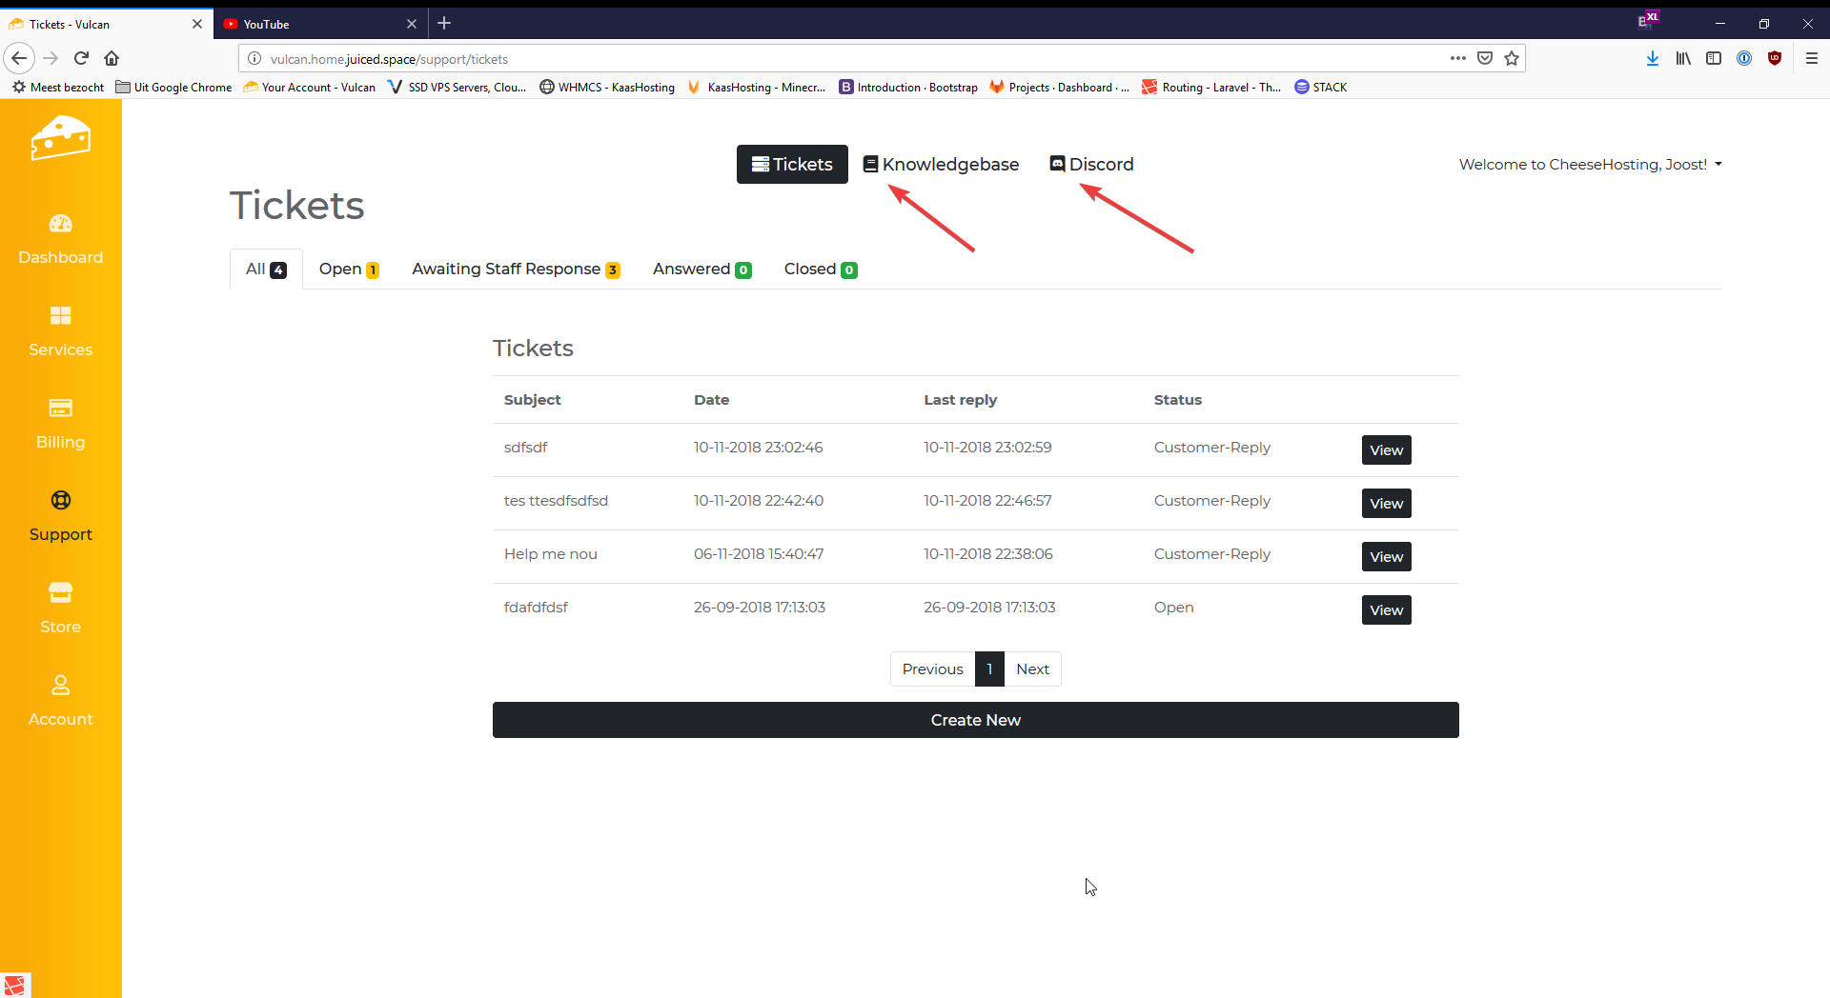
Task: Open the Account user icon
Action: [60, 686]
